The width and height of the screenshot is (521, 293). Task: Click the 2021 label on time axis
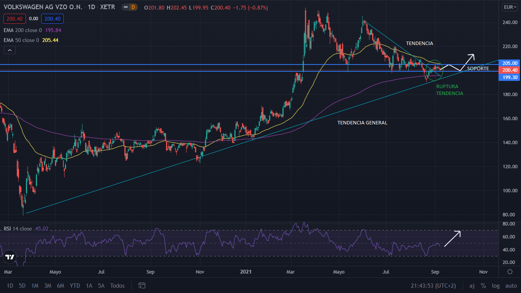click(x=245, y=272)
